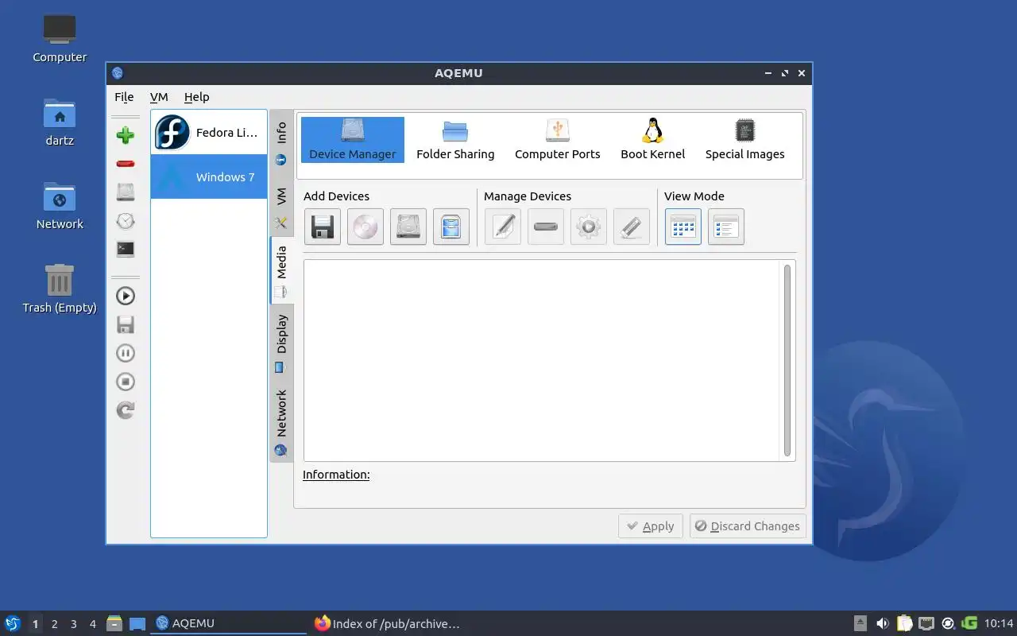1017x636 pixels.
Task: Open the VM menu
Action: coord(159,97)
